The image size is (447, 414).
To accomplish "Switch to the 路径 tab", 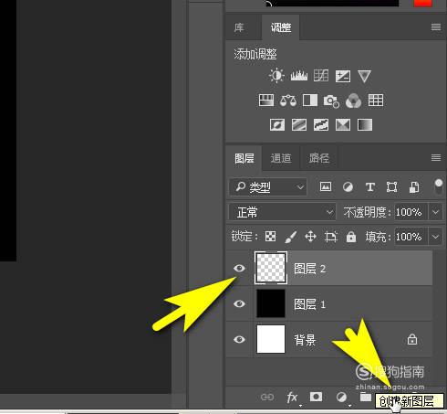I will (319, 158).
